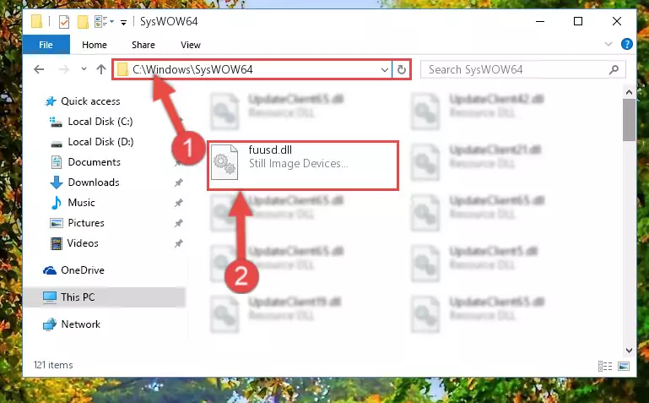Expand the address bar history dropdown
Image resolution: width=649 pixels, height=403 pixels.
[x=385, y=69]
